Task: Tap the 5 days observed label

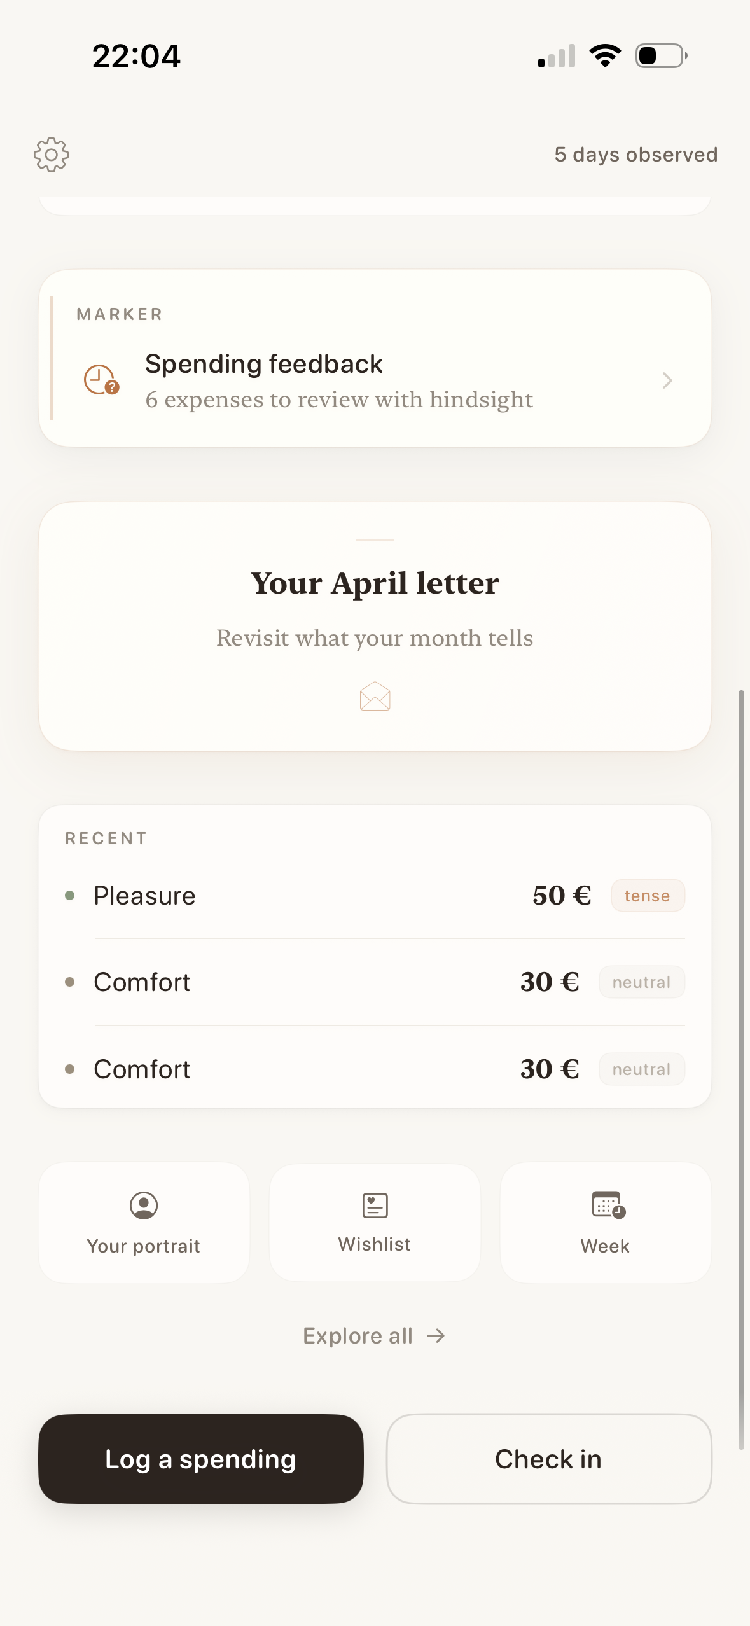Action: pos(635,155)
